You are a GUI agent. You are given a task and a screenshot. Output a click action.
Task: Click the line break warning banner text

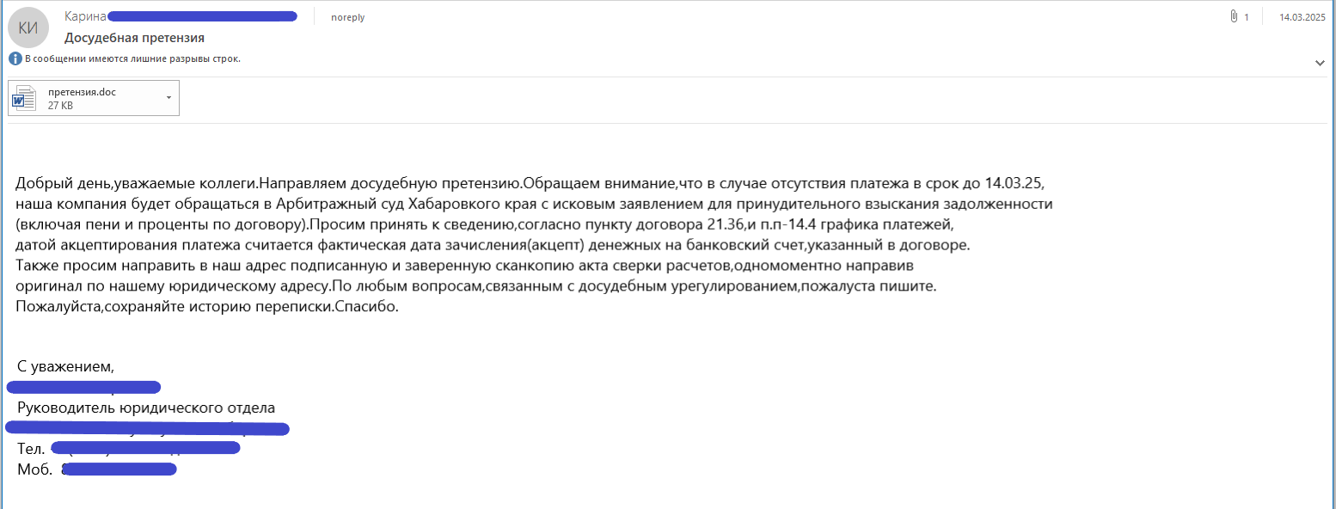(131, 58)
